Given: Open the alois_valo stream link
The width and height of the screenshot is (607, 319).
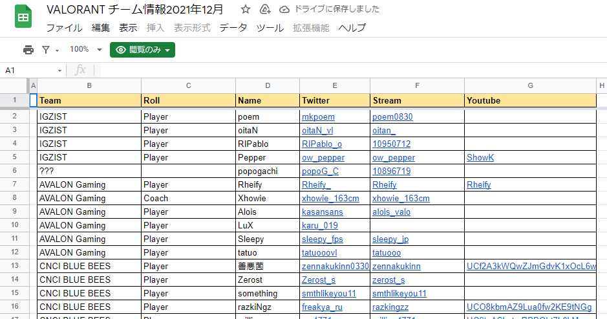Looking at the screenshot, I should [391, 212].
